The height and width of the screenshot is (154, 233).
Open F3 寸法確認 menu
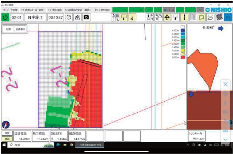coord(55,10)
